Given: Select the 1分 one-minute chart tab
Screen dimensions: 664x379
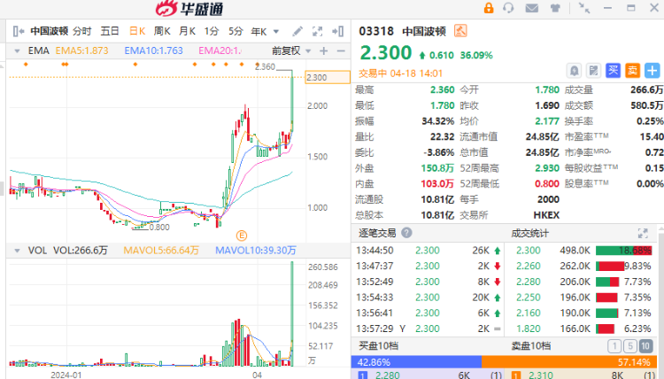Looking at the screenshot, I should pos(212,31).
